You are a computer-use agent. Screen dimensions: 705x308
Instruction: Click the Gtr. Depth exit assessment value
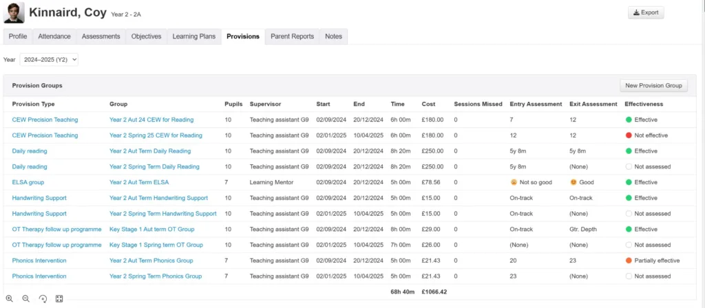[583, 230]
